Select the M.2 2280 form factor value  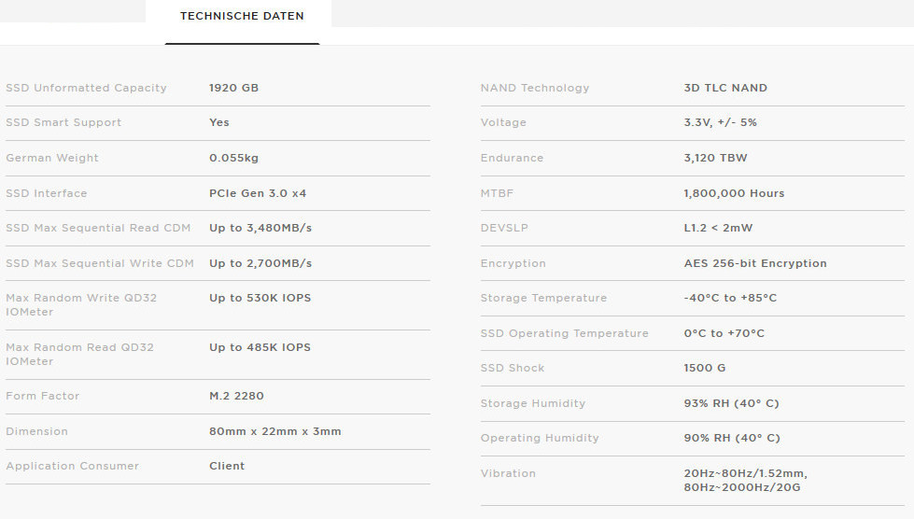[236, 396]
